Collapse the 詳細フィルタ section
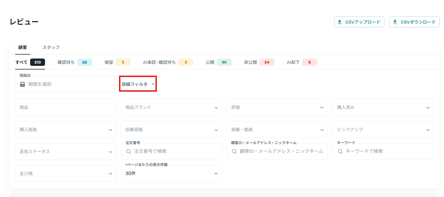Viewport: 444px width, 197px height. click(x=138, y=84)
